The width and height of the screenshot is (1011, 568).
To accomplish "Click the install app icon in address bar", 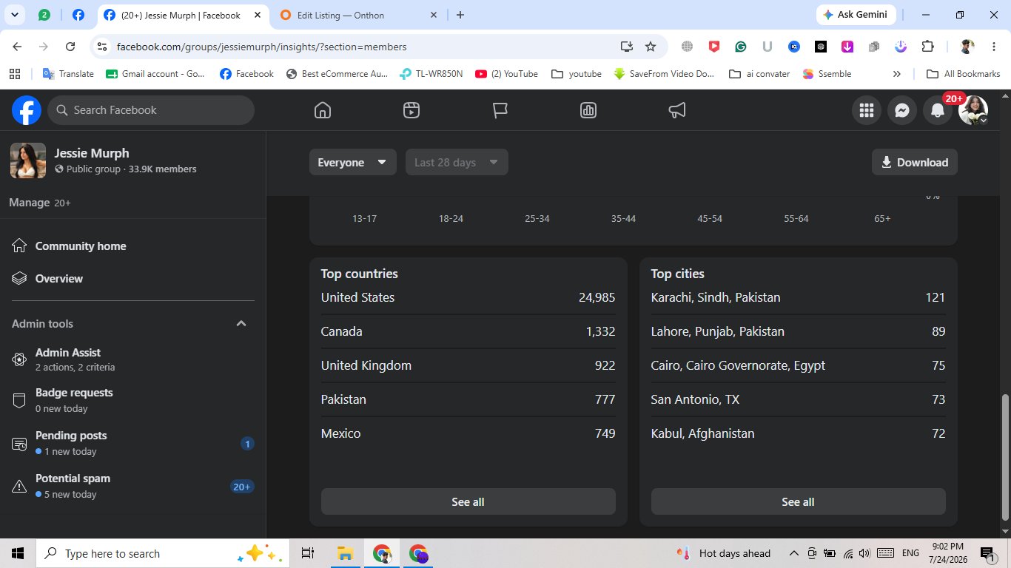I will (627, 47).
